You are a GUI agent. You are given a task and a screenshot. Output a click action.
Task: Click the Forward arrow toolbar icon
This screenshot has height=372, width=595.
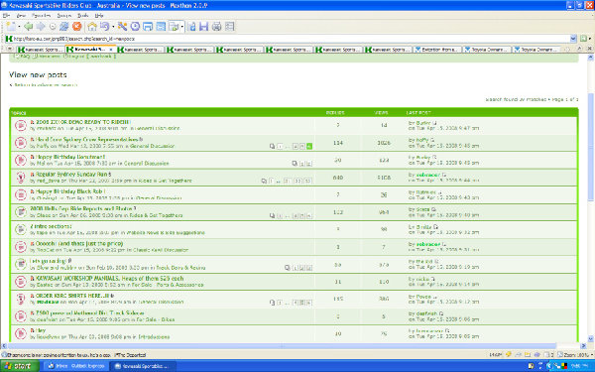click(x=41, y=26)
